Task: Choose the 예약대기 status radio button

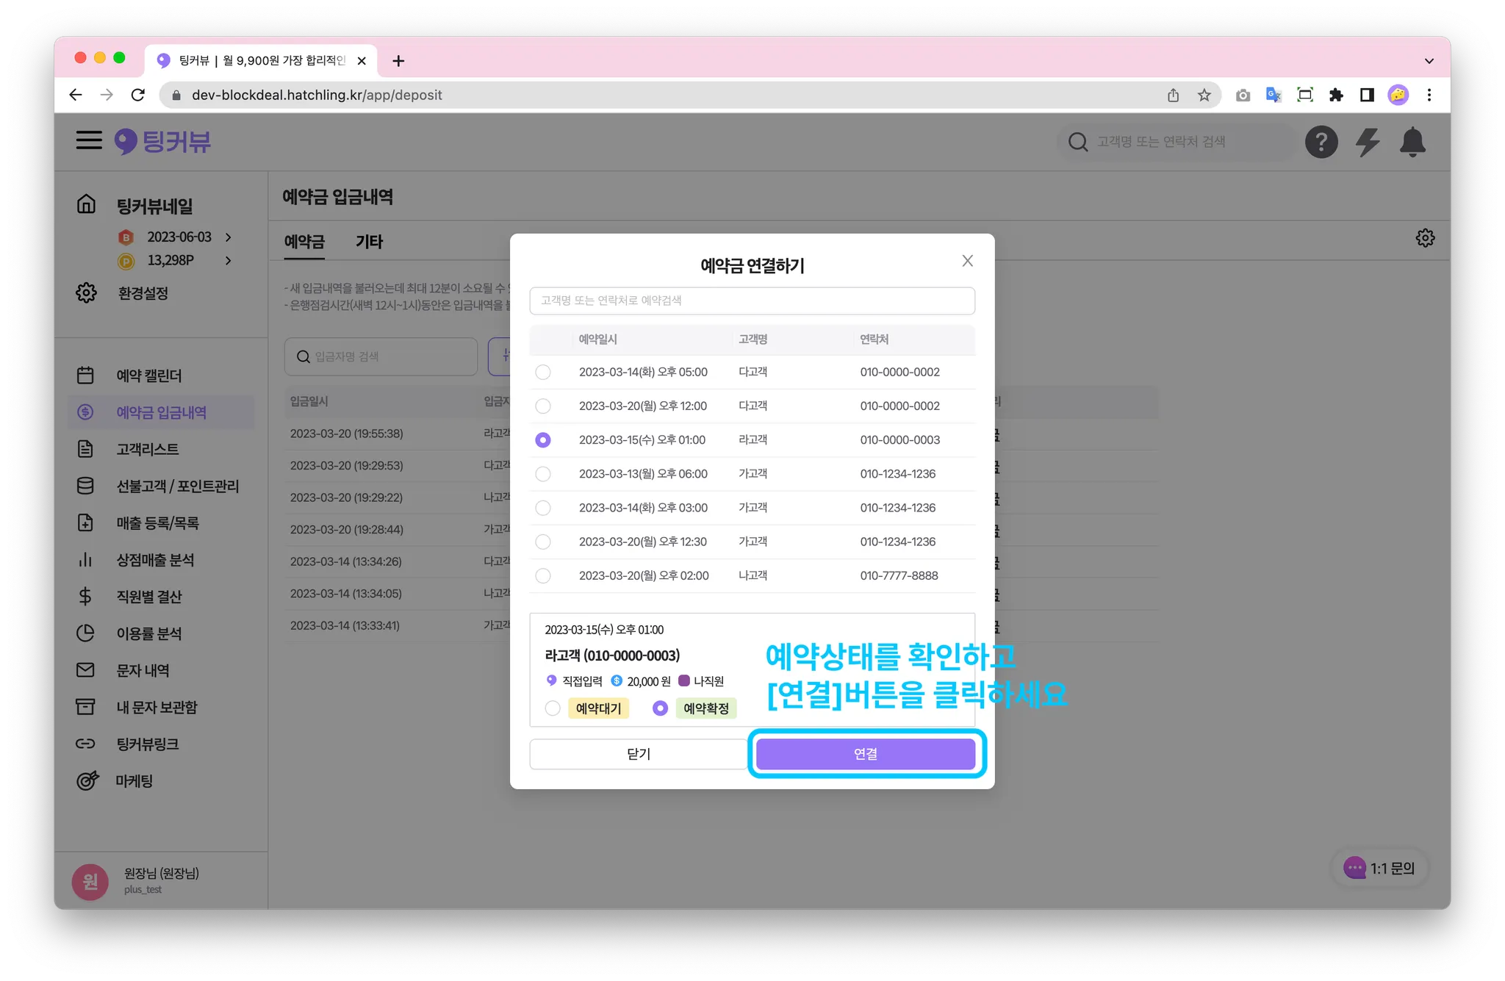Action: point(553,708)
